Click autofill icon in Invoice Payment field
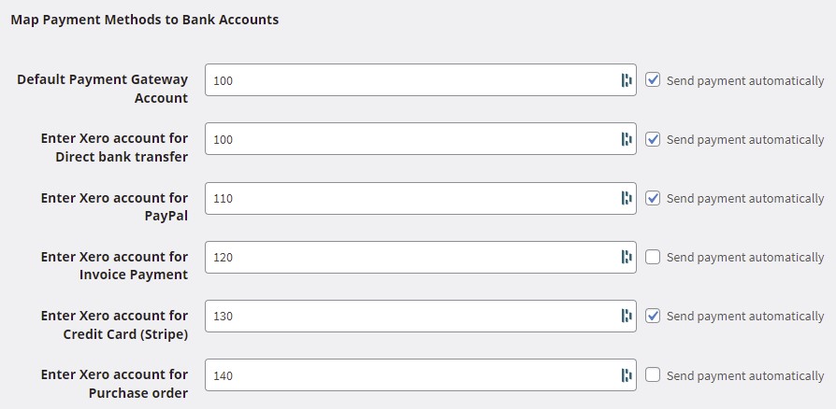 [x=626, y=257]
